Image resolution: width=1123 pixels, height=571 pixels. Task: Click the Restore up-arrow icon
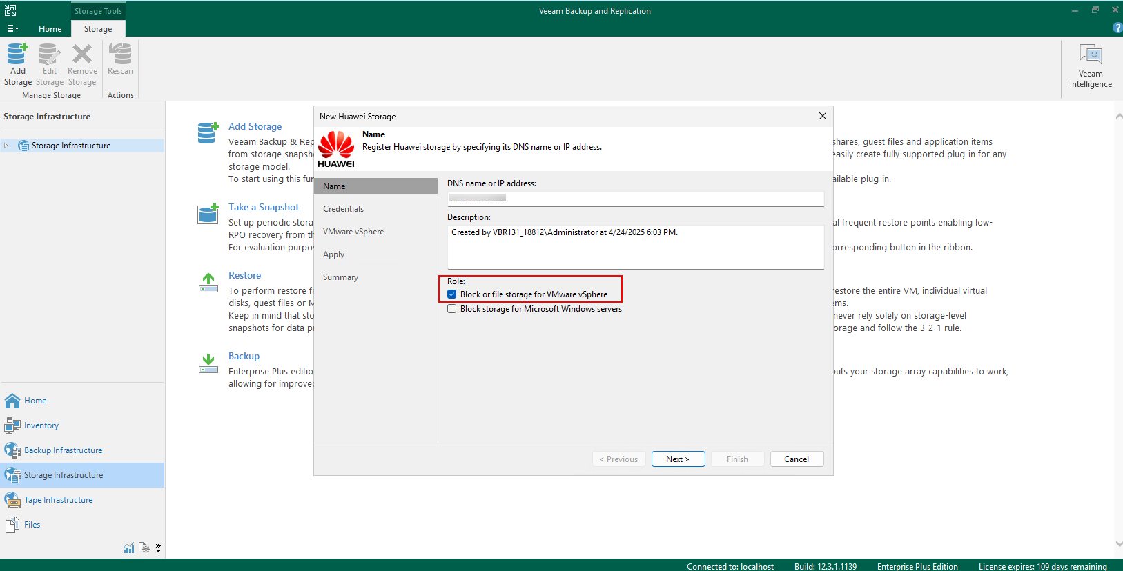pyautogui.click(x=208, y=282)
